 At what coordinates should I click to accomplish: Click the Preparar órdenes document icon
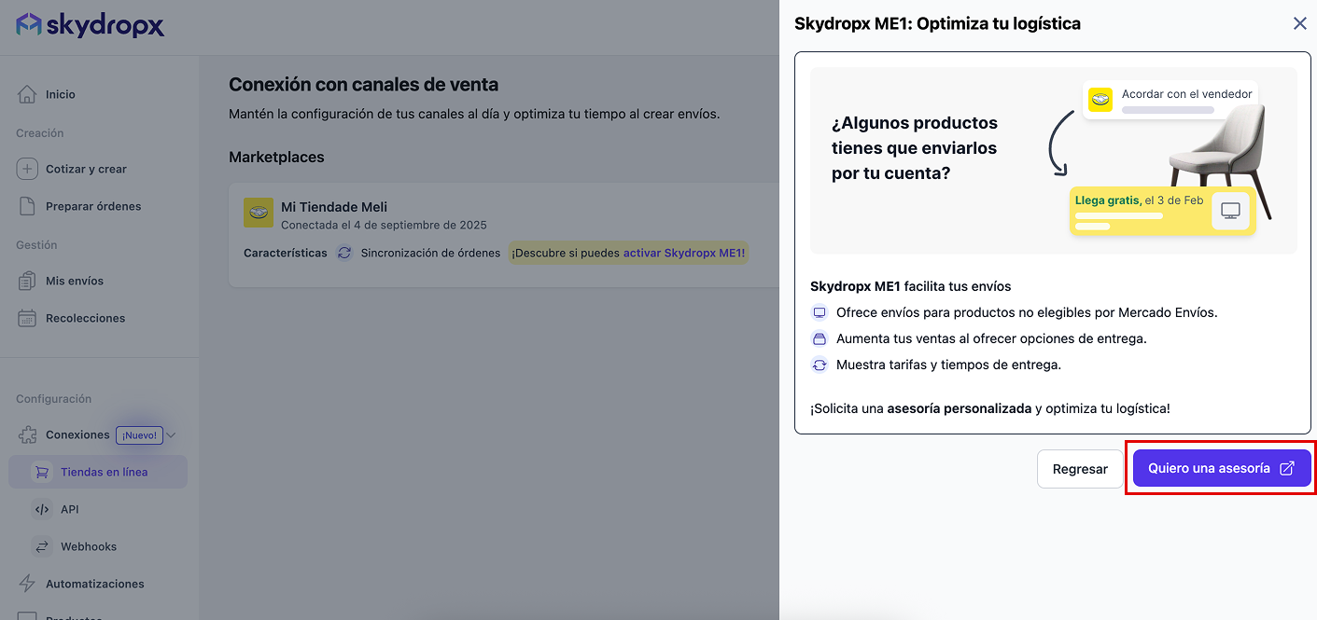(x=27, y=206)
